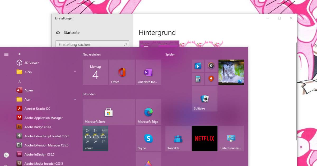Open the Kontakte tile
The image size is (317, 166).
coord(178,138)
